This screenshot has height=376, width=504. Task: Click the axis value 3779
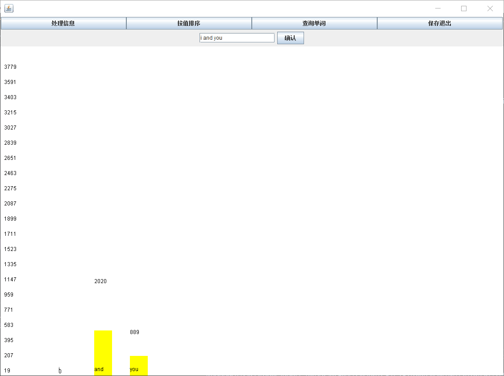pyautogui.click(x=10, y=67)
